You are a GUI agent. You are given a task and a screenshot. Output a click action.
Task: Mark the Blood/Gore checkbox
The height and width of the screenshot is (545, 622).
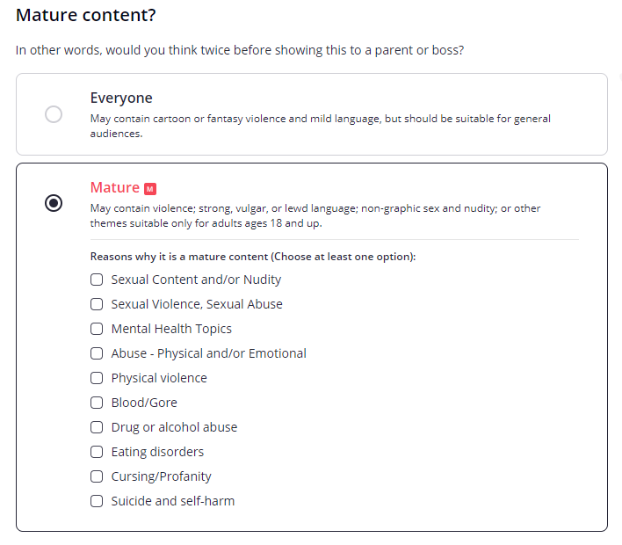(97, 403)
